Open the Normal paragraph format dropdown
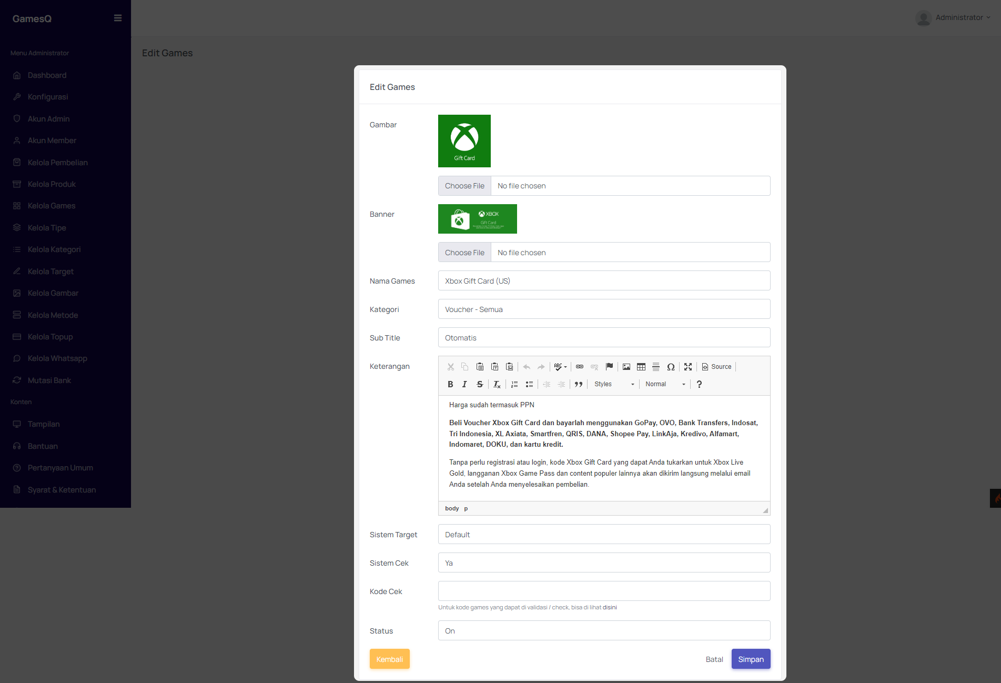This screenshot has width=1001, height=683. (x=665, y=384)
